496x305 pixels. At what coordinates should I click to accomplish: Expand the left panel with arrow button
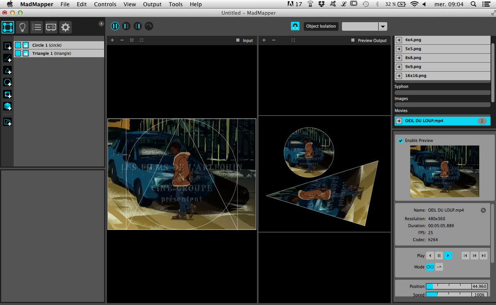(101, 24)
